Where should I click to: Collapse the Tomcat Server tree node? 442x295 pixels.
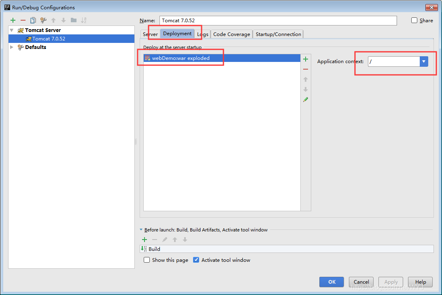click(x=12, y=30)
